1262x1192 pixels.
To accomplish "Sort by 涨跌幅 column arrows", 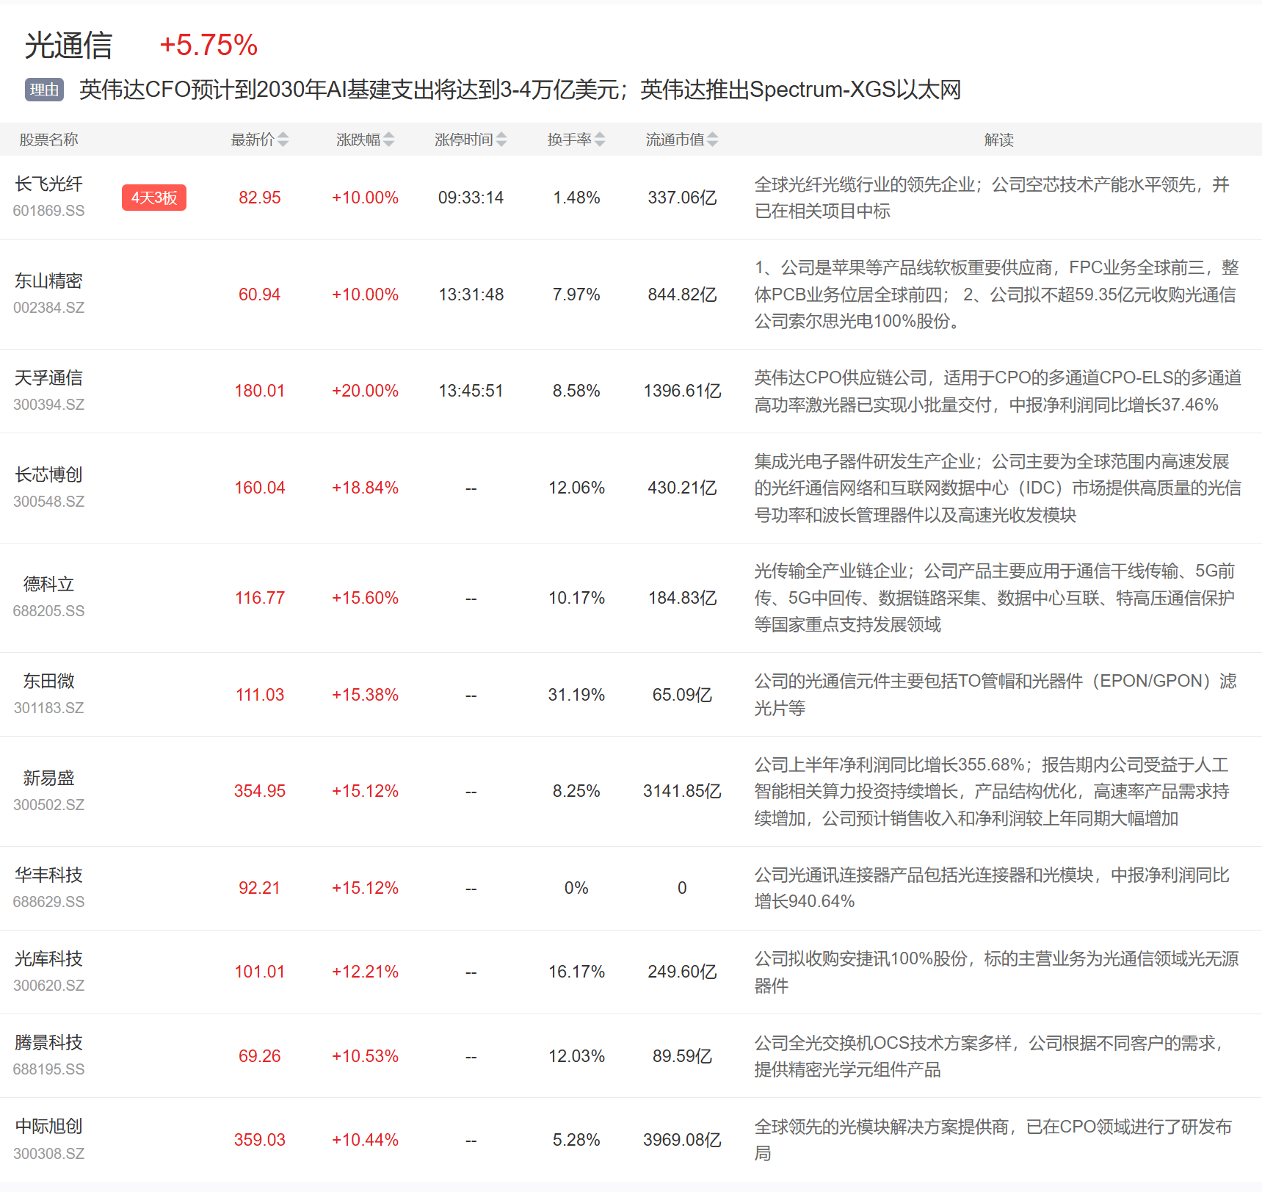I will pyautogui.click(x=388, y=140).
